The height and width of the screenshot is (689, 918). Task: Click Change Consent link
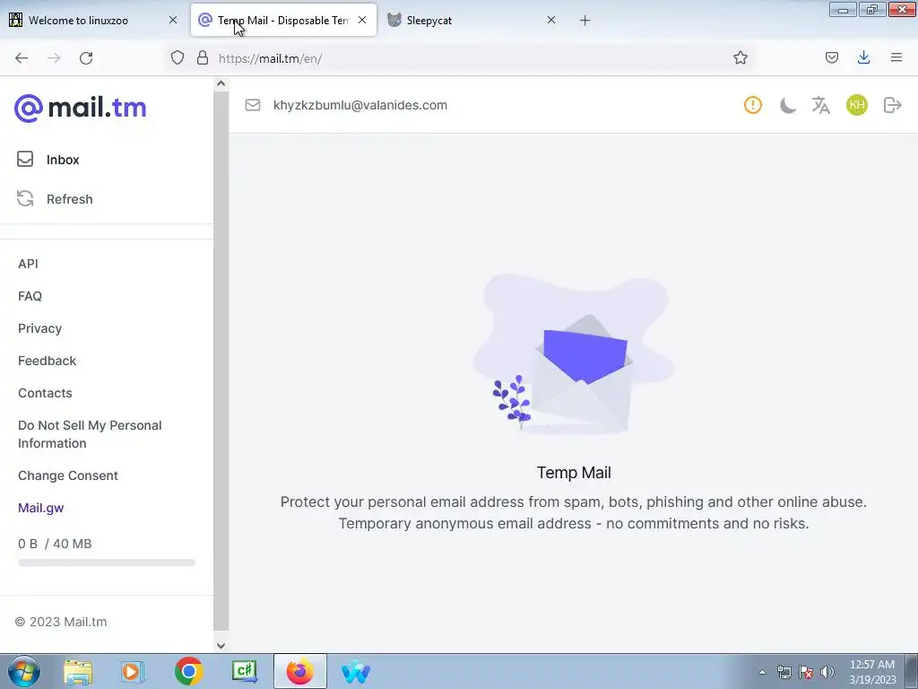coord(68,475)
